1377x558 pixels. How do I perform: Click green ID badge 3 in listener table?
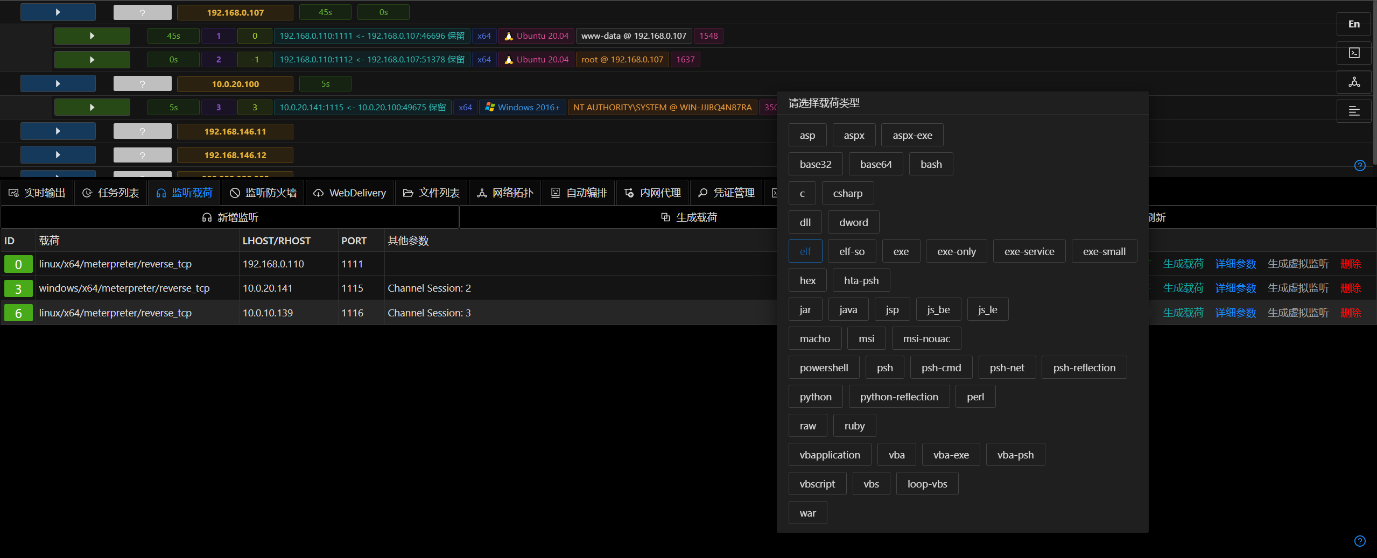[x=18, y=288]
